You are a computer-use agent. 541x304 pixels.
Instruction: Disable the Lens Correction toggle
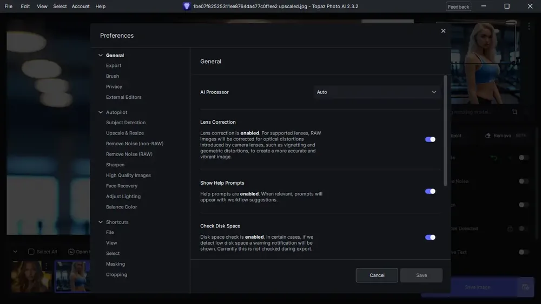430,139
